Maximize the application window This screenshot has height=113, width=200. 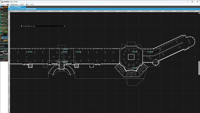192,2
